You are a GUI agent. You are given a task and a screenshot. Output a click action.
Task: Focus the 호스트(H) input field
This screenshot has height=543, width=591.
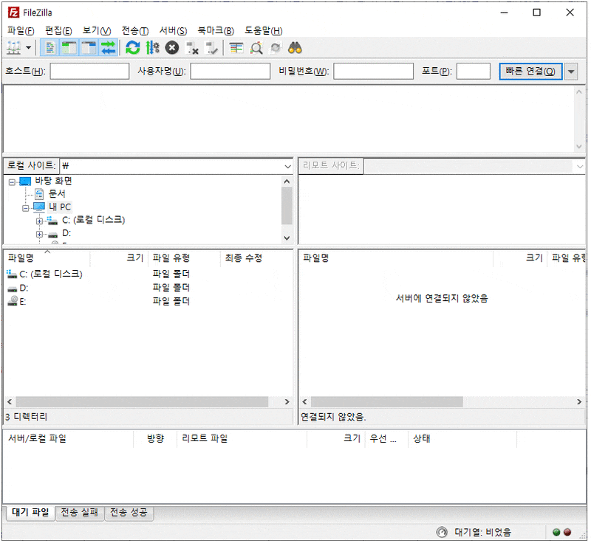[89, 72]
